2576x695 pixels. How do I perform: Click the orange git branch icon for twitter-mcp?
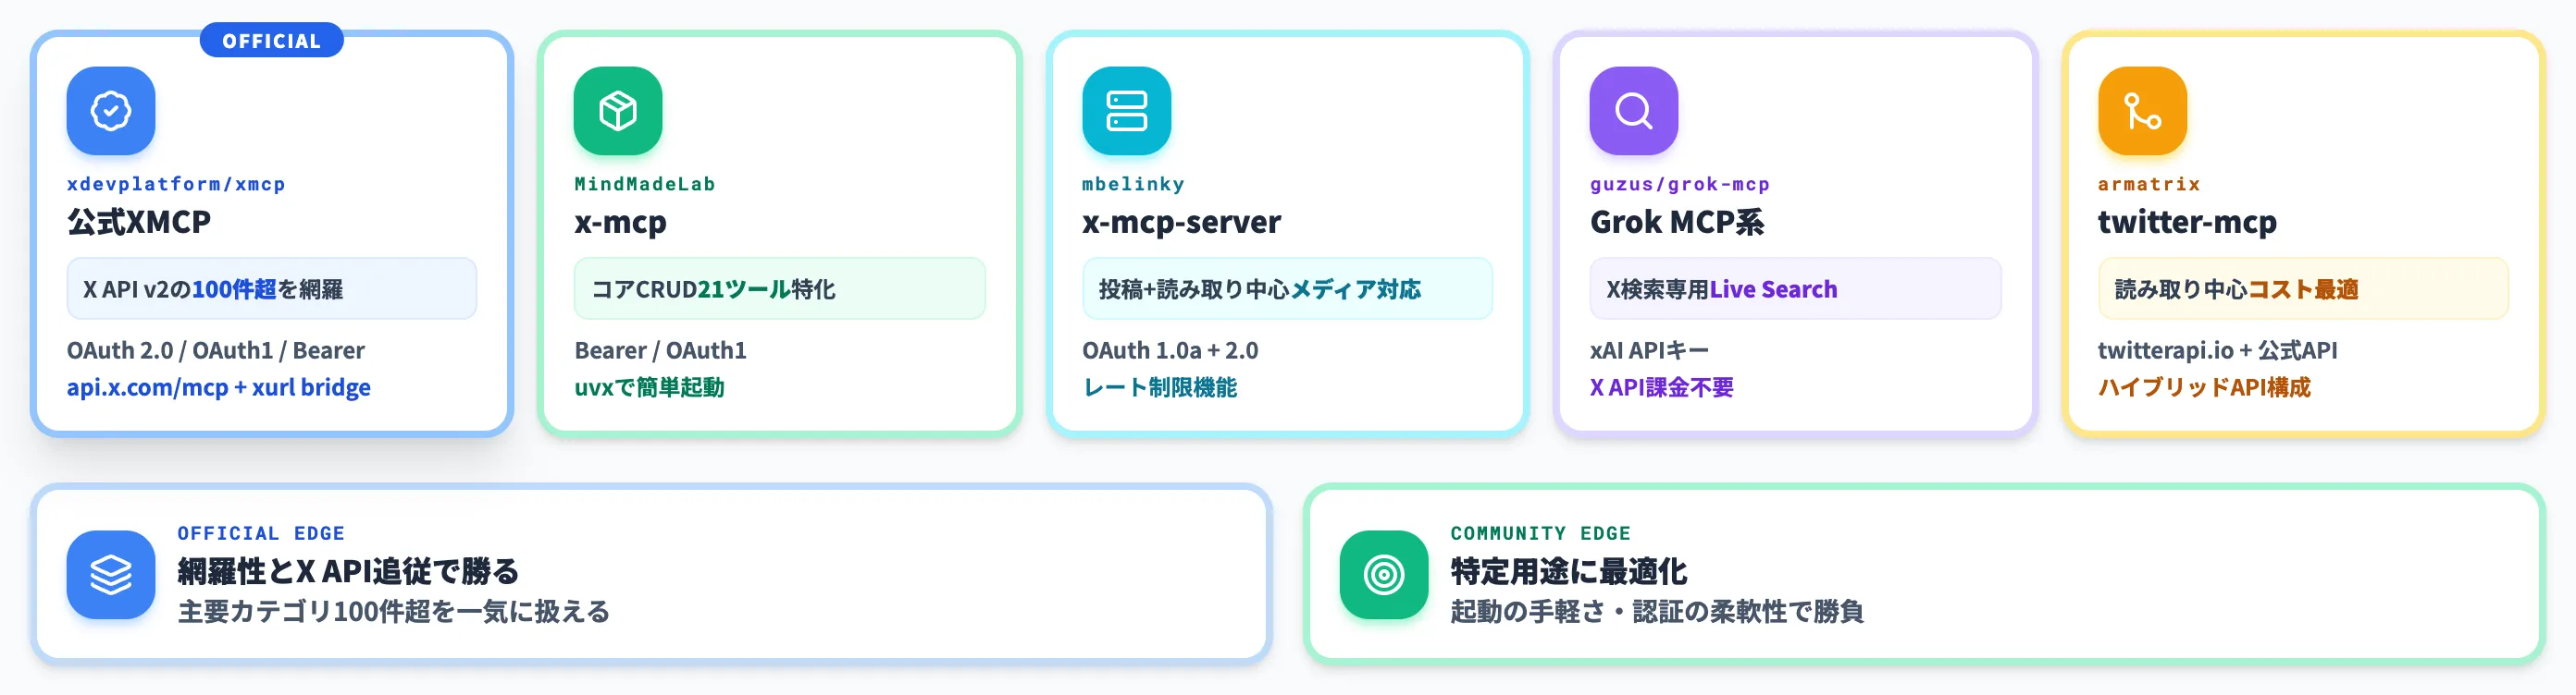(x=2142, y=111)
